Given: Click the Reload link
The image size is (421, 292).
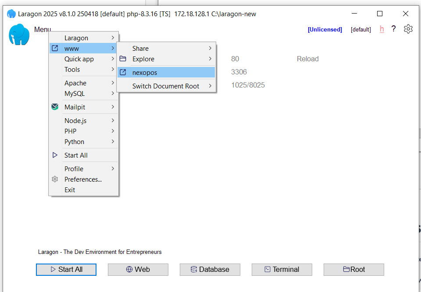Looking at the screenshot, I should click(x=308, y=59).
